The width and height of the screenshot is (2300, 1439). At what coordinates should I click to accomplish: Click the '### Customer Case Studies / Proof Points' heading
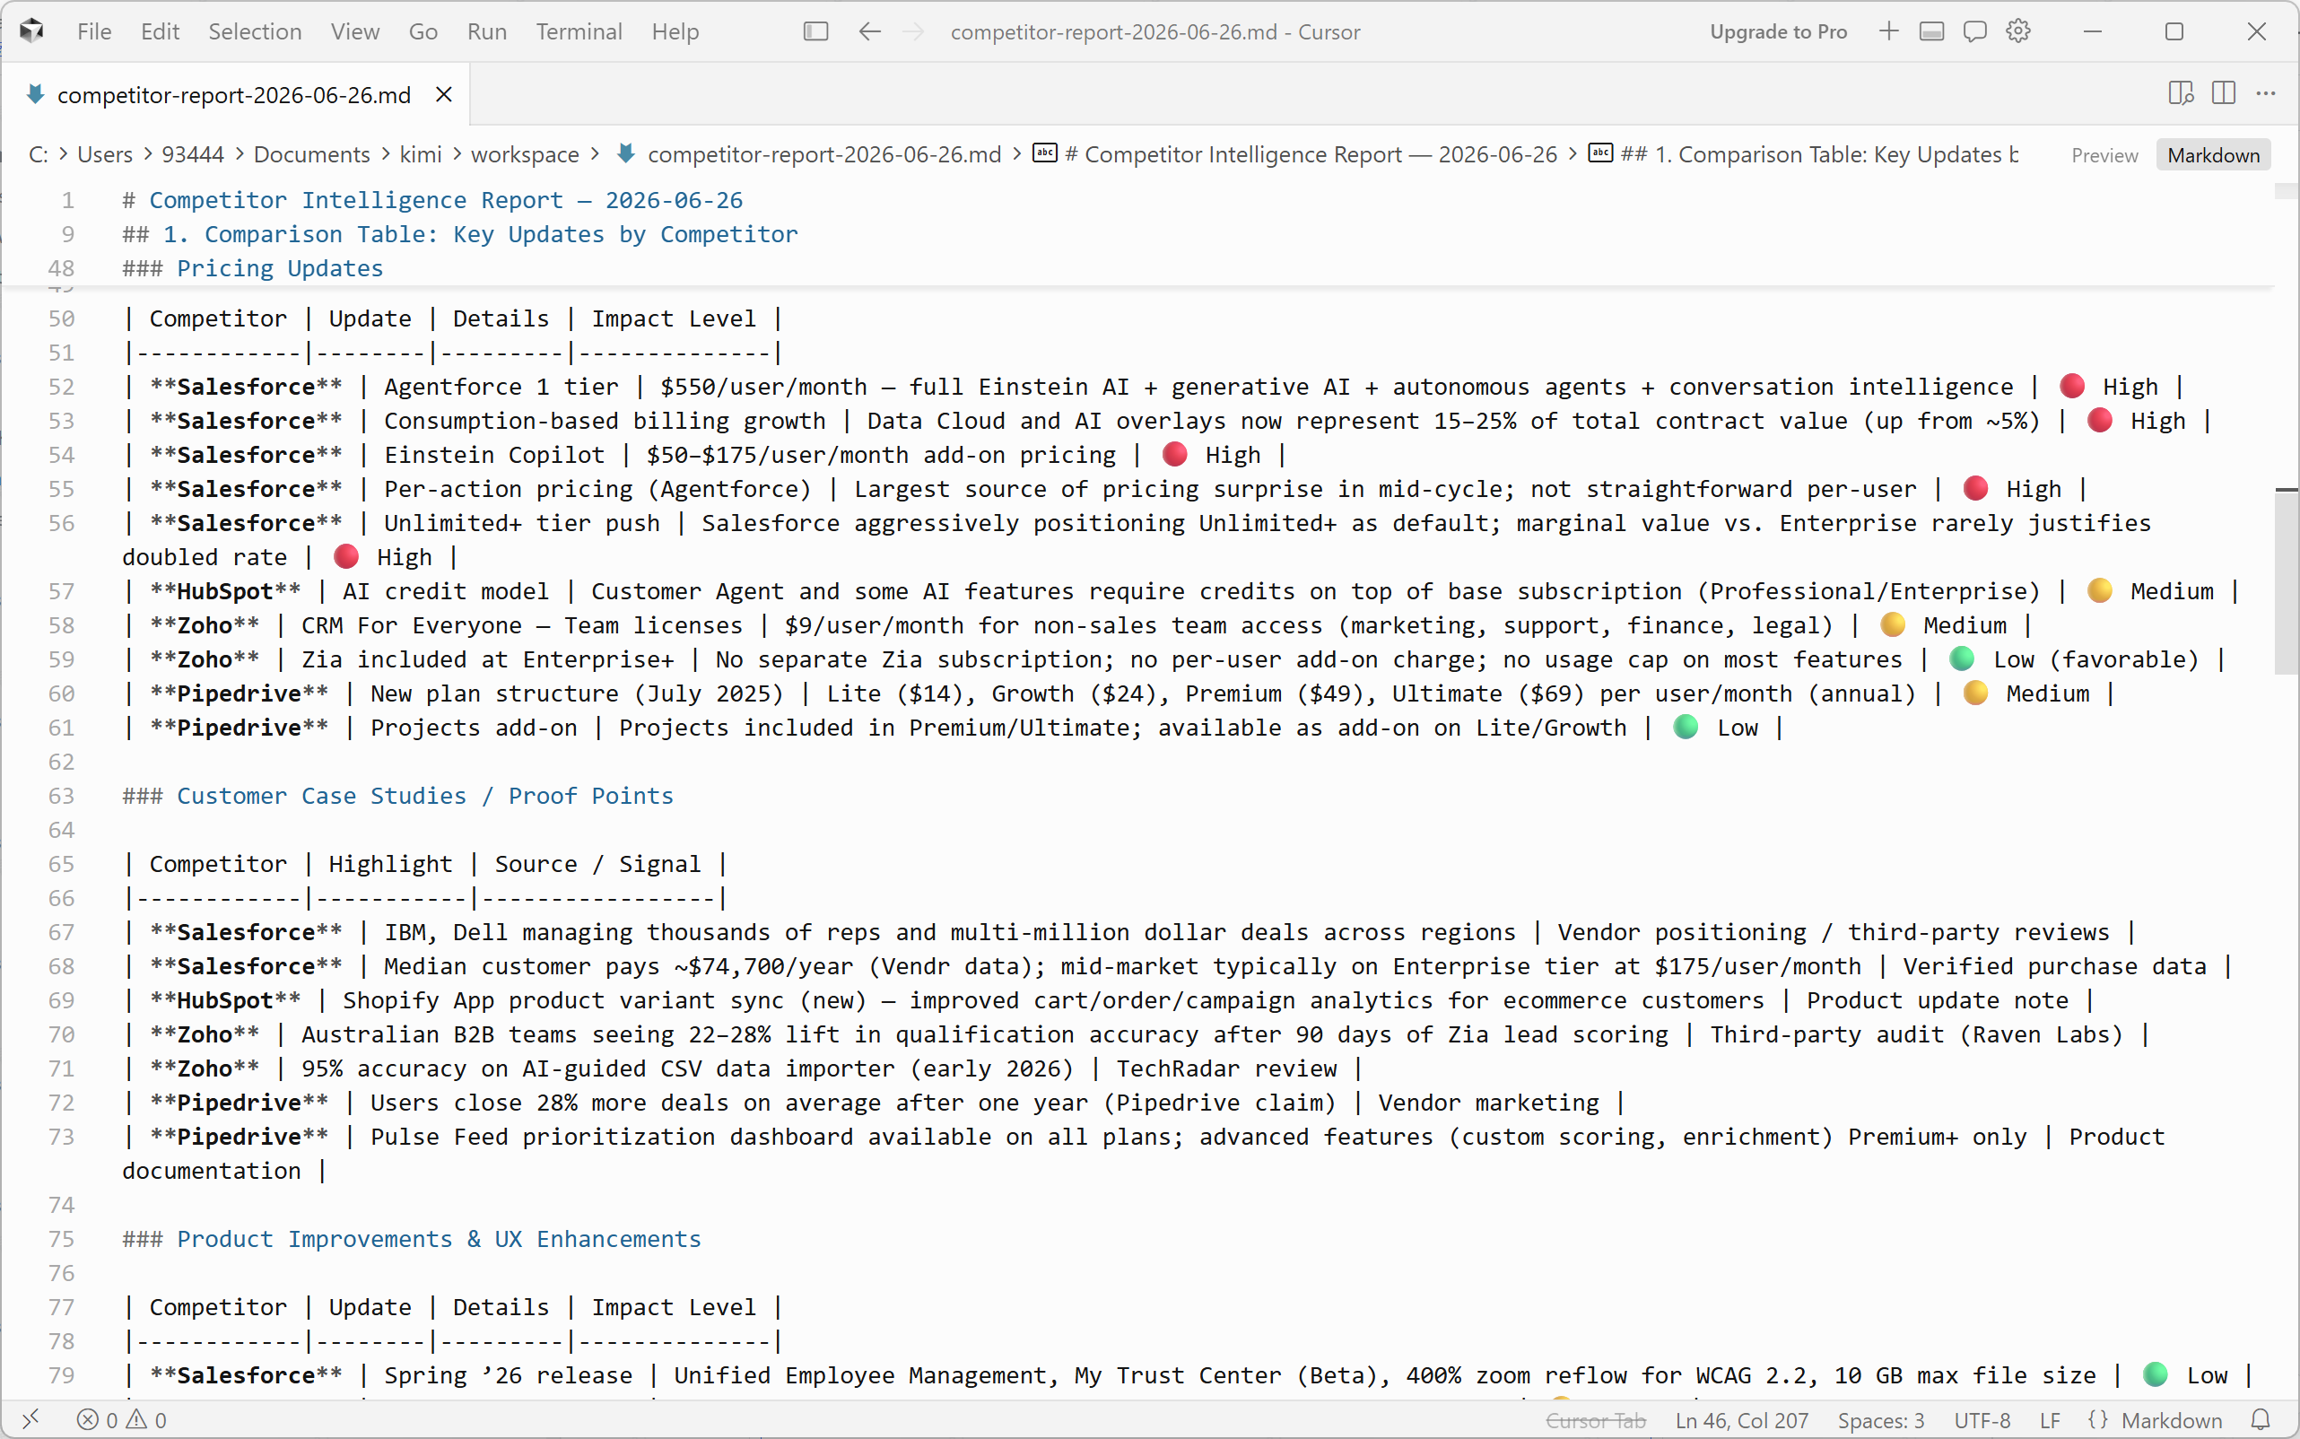pyautogui.click(x=397, y=796)
